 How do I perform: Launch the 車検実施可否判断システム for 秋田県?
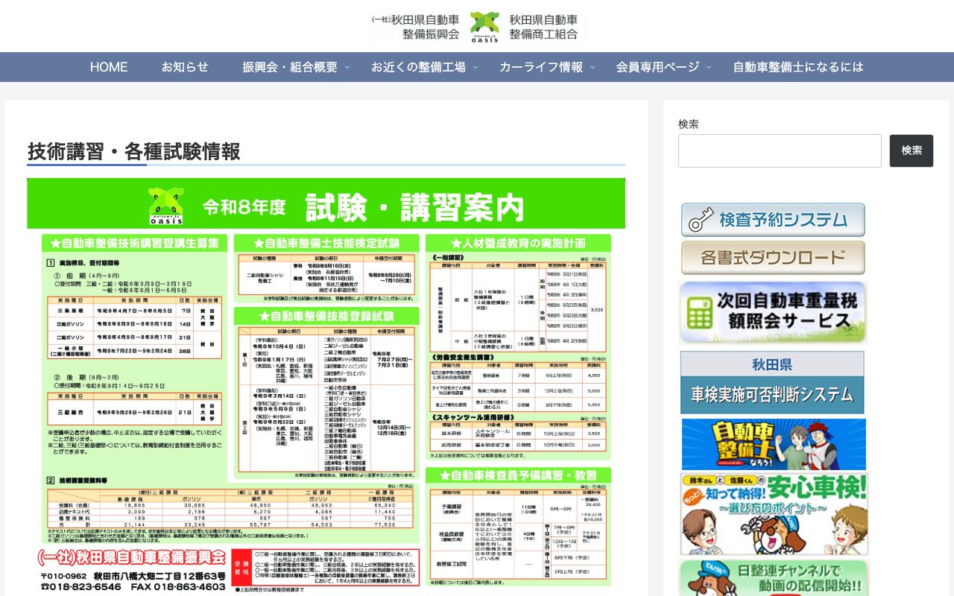pos(773,382)
